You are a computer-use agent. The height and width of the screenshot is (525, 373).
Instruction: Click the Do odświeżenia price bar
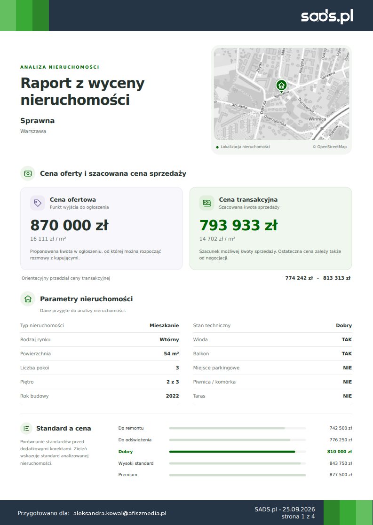237,440
